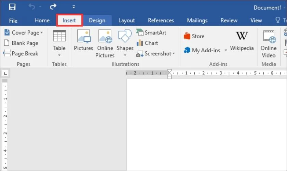Expand the My Add-ins dropdown arrow

click(x=226, y=50)
